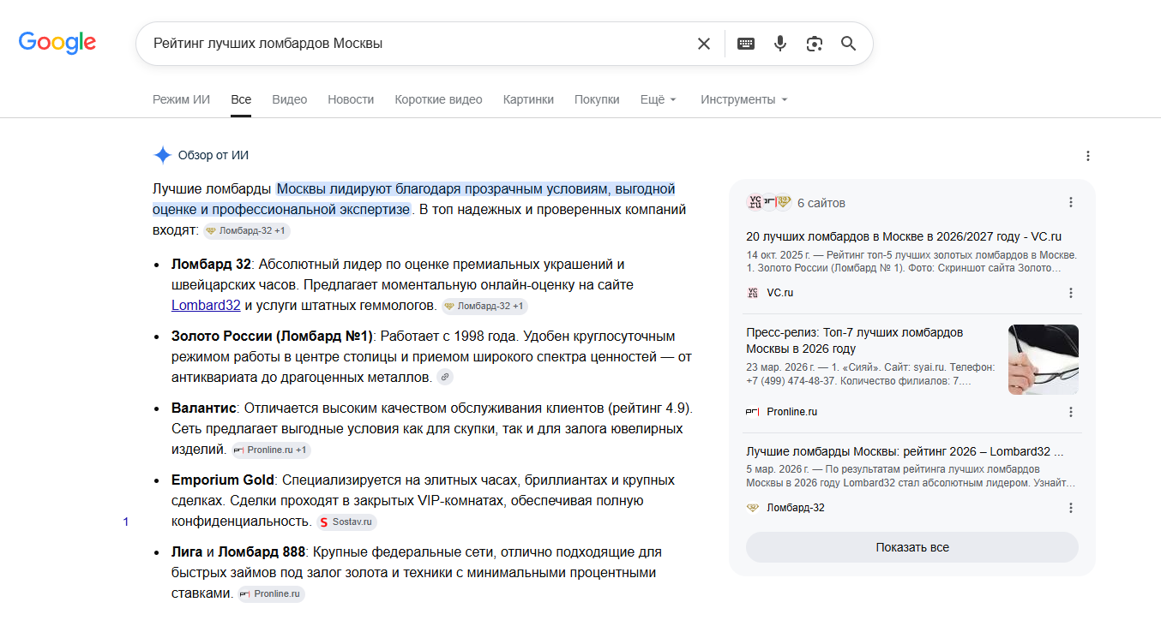
Task: Click the 'Sostav.ru' source chip
Action: click(x=346, y=522)
